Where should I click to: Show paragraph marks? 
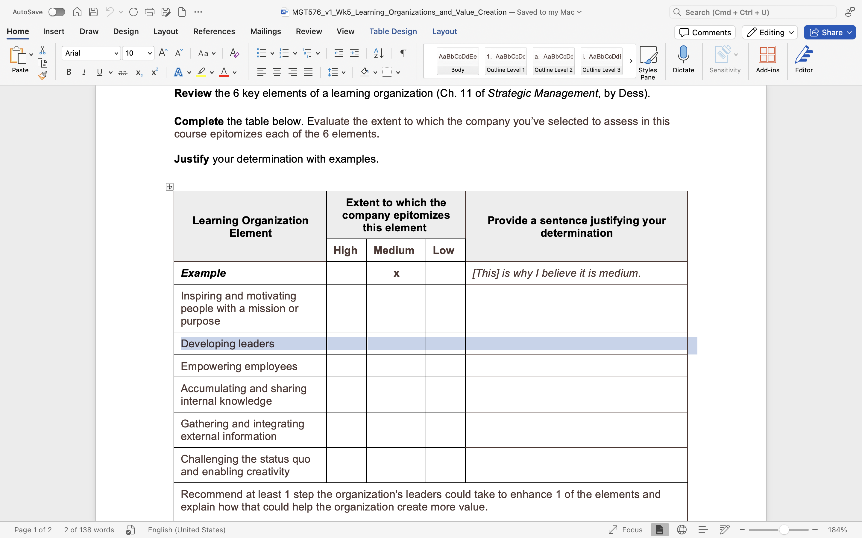[403, 53]
